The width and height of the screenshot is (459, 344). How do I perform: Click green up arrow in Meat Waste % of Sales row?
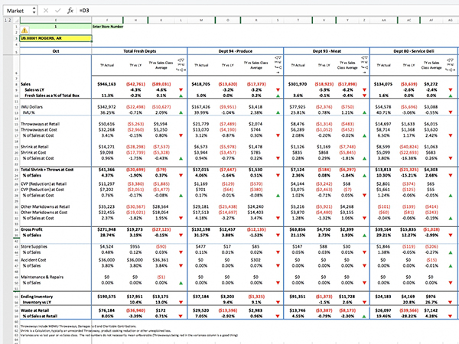pos(364,316)
